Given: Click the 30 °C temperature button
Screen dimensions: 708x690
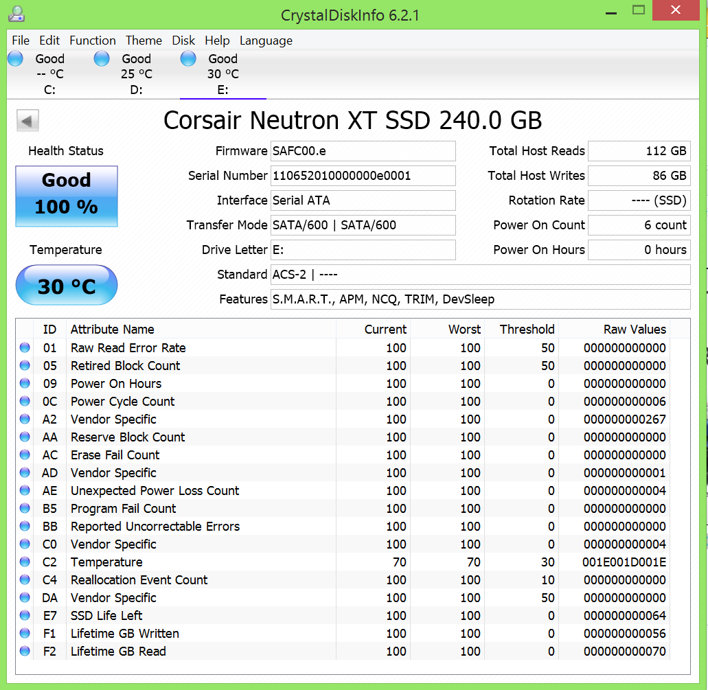Looking at the screenshot, I should (x=67, y=285).
